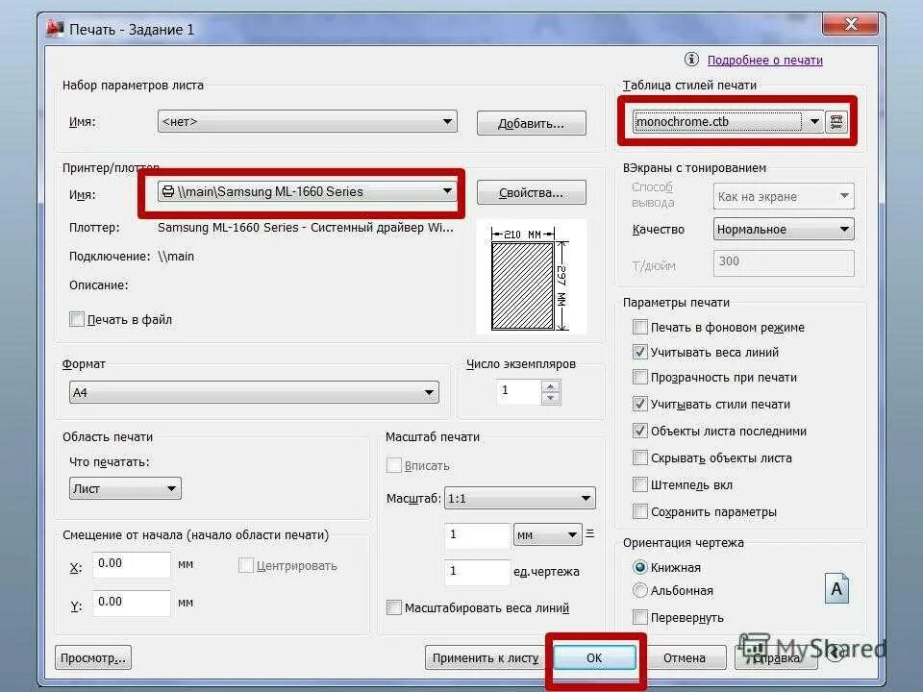The height and width of the screenshot is (692, 923).
Task: Enable Скрывать объекты листа checkbox
Action: [640, 457]
